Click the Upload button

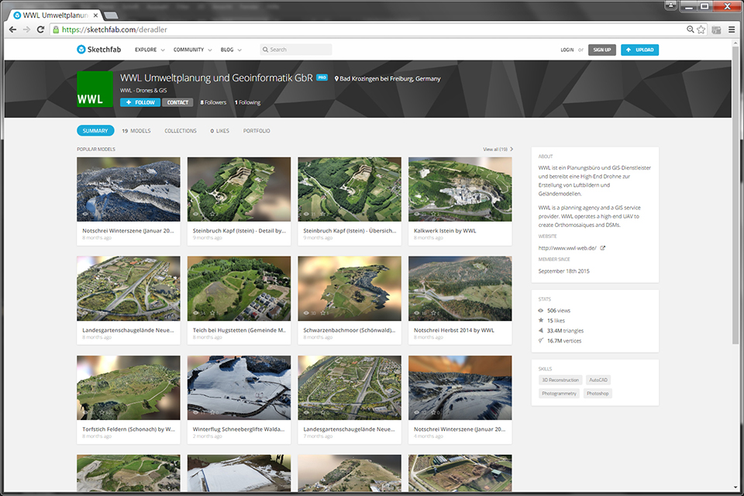pos(639,50)
